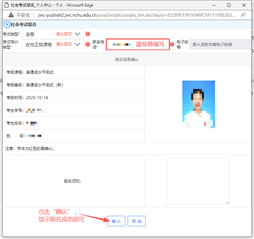This screenshot has width=254, height=239.
Task: Click the page document icon in title bar
Action: click(7, 5)
